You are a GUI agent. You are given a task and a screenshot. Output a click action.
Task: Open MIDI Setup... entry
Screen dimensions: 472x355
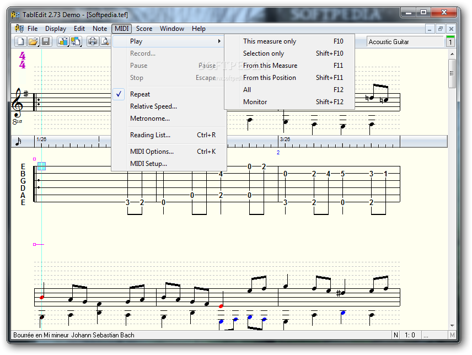point(169,164)
